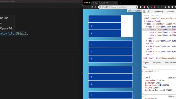The width and height of the screenshot is (176, 99).
Task: Click the div.container.auto-fit breadcrumb
Action: coord(166,58)
